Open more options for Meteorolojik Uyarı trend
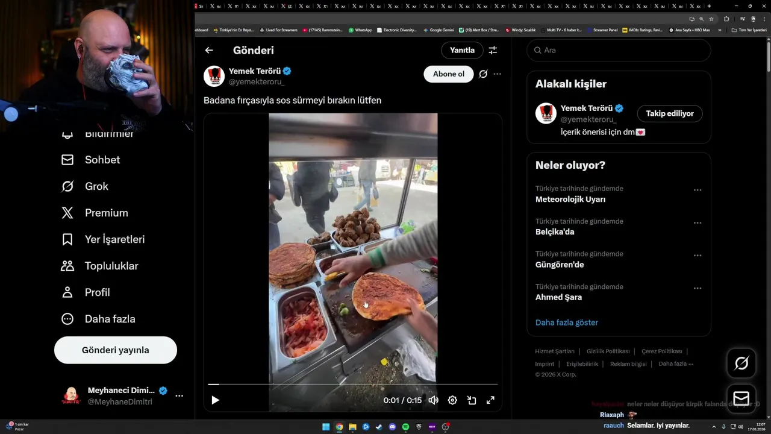This screenshot has width=771, height=434. tap(698, 190)
